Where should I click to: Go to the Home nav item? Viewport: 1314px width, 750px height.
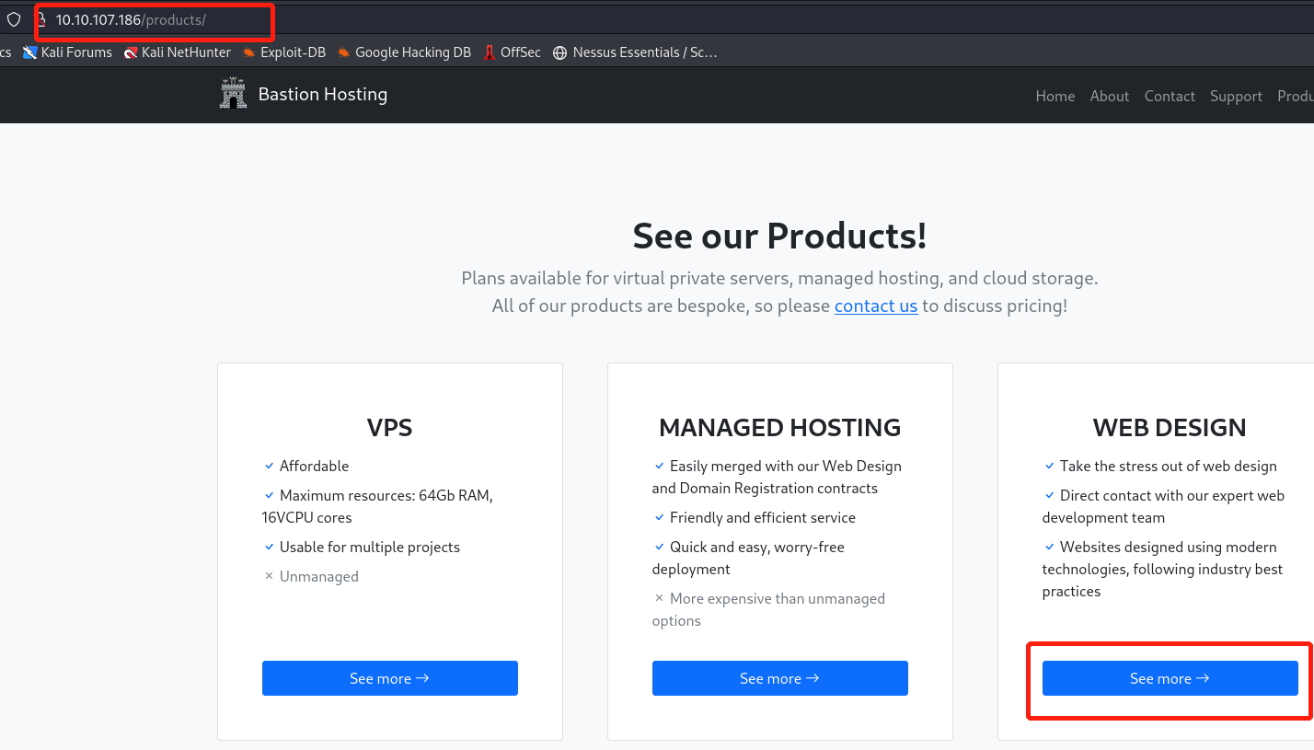tap(1055, 96)
